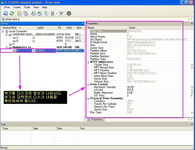This screenshot has height=150, width=195.
Task: Click the E: partition drive icon
Action: (14, 51)
